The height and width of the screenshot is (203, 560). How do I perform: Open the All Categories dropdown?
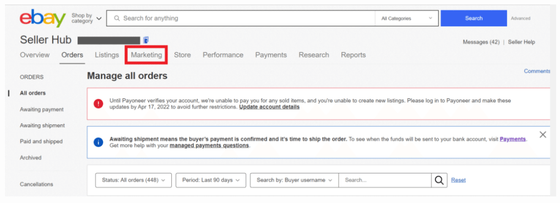[407, 18]
